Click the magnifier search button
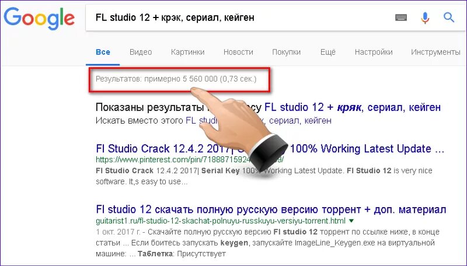Image resolution: width=467 pixels, height=266 pixels. [x=448, y=17]
